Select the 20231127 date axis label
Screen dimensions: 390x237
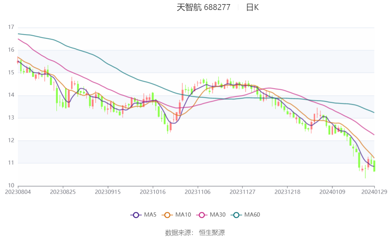(242, 192)
